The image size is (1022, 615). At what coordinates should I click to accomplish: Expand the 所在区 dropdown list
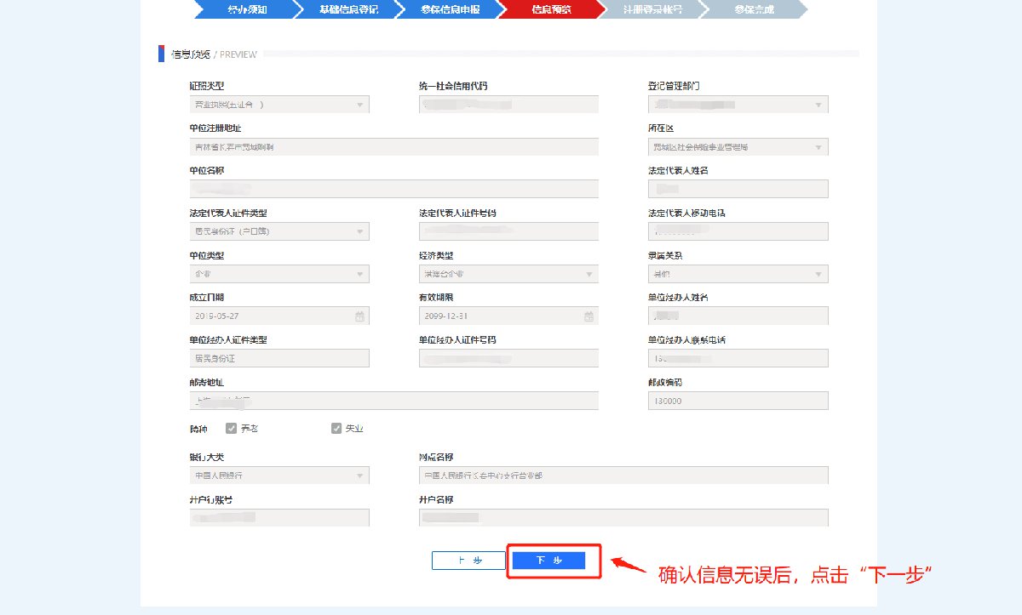(818, 147)
